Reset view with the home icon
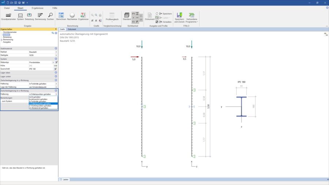 click(100, 15)
